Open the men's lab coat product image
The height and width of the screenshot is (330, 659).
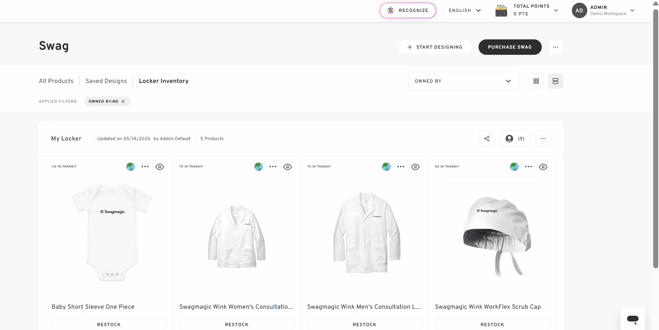tap(367, 233)
